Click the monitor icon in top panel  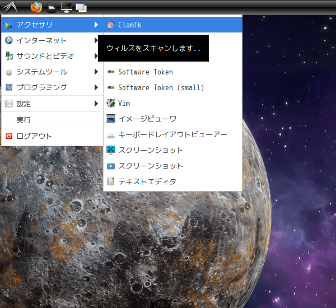pyautogui.click(x=66, y=7)
